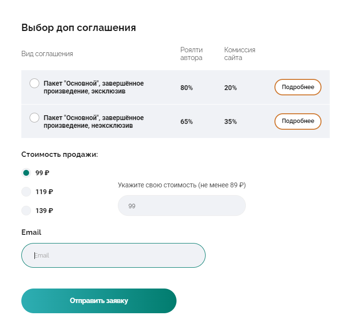Click the "Выбор доп соглашения" heading
Screen dimensions: 353x335
click(79, 28)
